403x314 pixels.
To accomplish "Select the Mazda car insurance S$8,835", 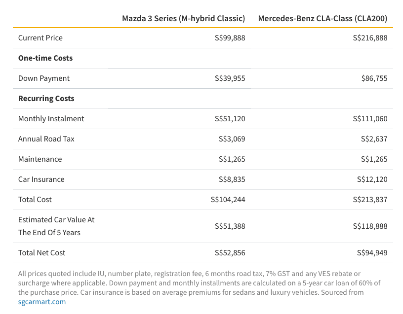I will [x=232, y=179].
